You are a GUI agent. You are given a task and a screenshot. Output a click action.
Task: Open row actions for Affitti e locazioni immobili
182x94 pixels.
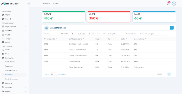click(172, 55)
